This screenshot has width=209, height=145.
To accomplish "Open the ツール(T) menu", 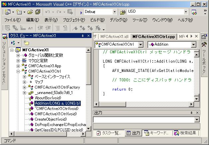I will tap(140, 20).
